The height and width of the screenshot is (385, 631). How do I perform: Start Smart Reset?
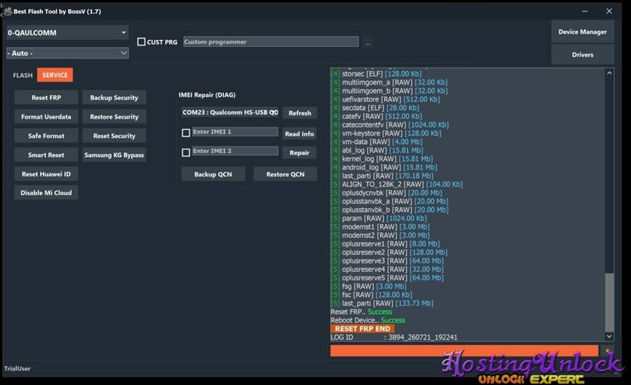46,155
